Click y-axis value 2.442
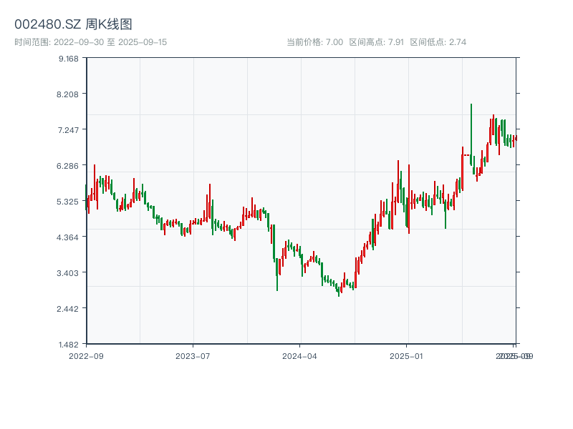Viewport: 573px width, 429px height. click(67, 309)
